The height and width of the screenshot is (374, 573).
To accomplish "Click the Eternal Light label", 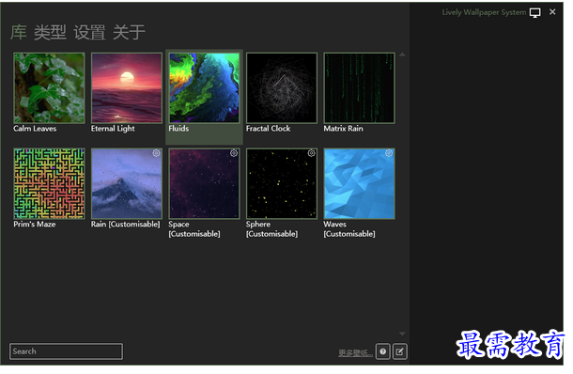I will [x=113, y=129].
